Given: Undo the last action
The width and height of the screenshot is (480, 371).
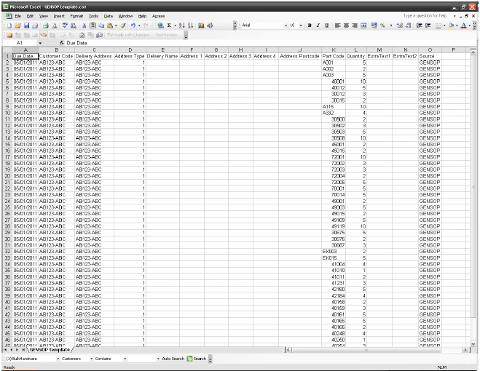Looking at the screenshot, I should pos(133,25).
